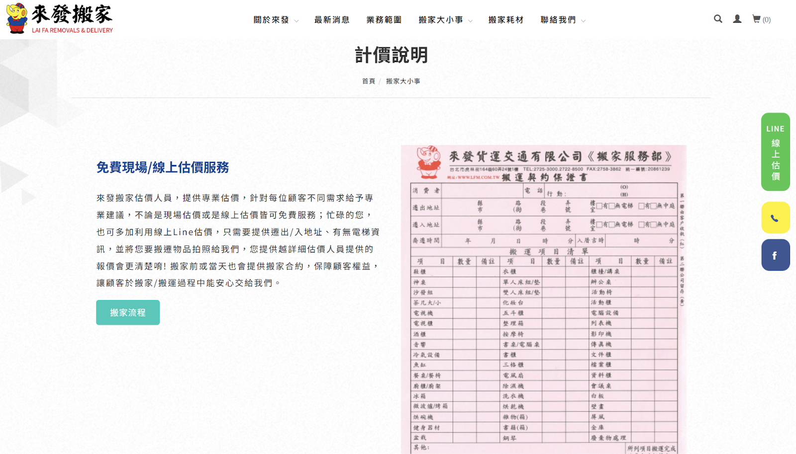Screen dimensions: 796x454
Task: Click the 免費現場/線上估價服務 heading
Action: (x=163, y=167)
